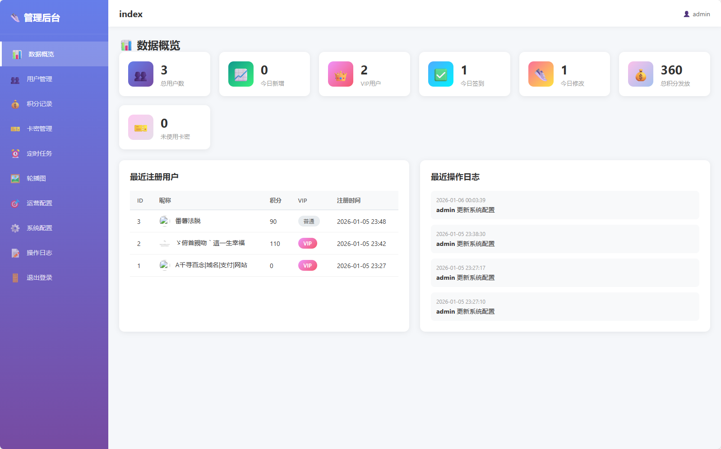Click the VIP column header
This screenshot has height=449, width=721.
coord(302,200)
